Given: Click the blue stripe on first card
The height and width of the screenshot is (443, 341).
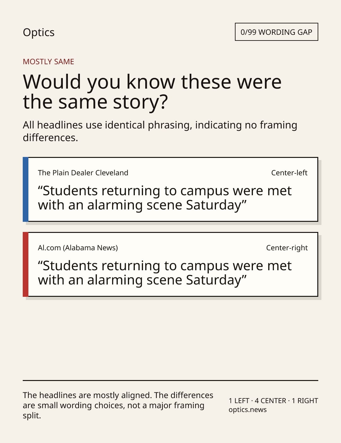Looking at the screenshot, I should click(26, 189).
